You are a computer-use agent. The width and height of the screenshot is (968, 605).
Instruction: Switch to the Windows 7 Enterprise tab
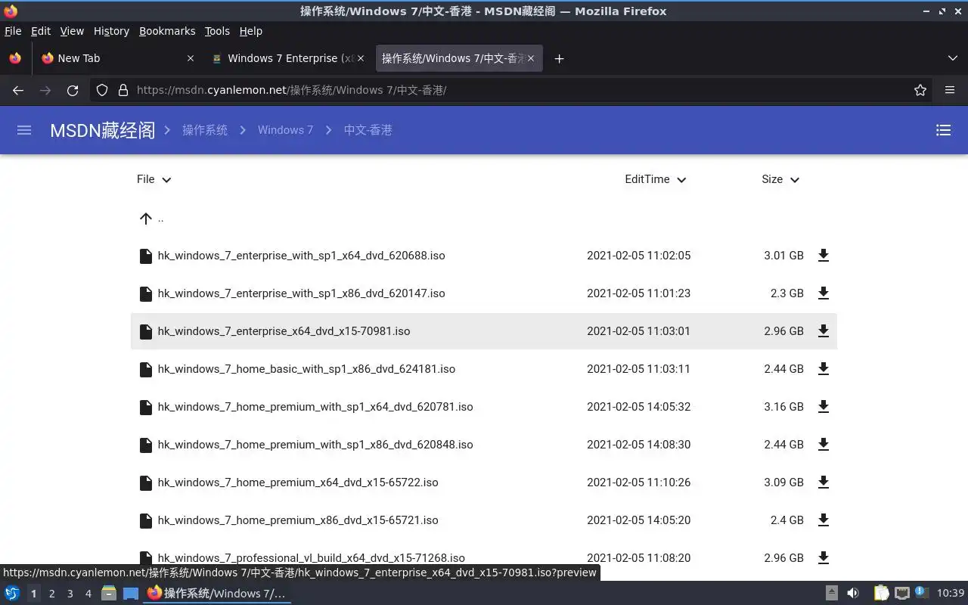tap(288, 58)
